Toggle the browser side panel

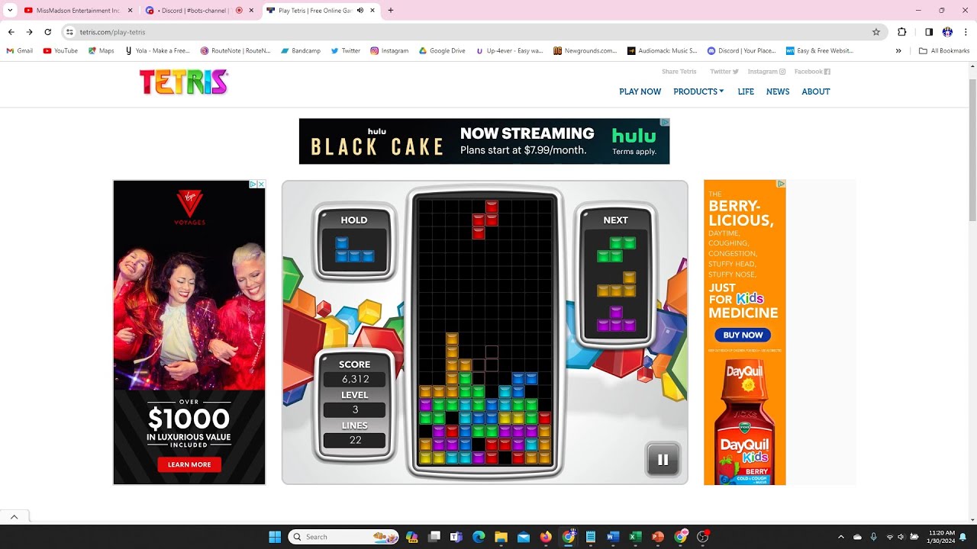click(929, 32)
